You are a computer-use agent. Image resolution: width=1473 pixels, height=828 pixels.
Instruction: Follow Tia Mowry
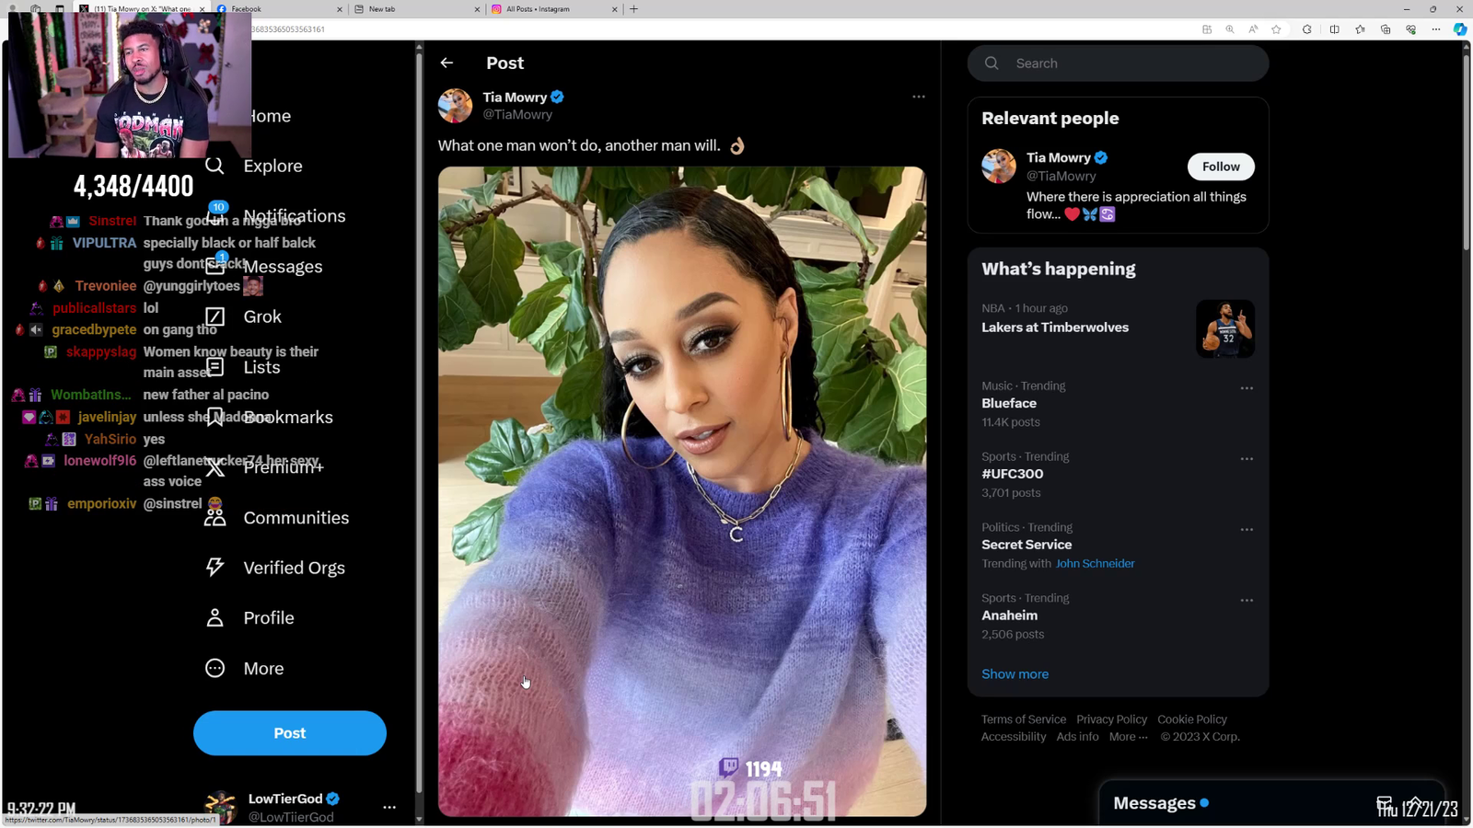click(x=1221, y=167)
